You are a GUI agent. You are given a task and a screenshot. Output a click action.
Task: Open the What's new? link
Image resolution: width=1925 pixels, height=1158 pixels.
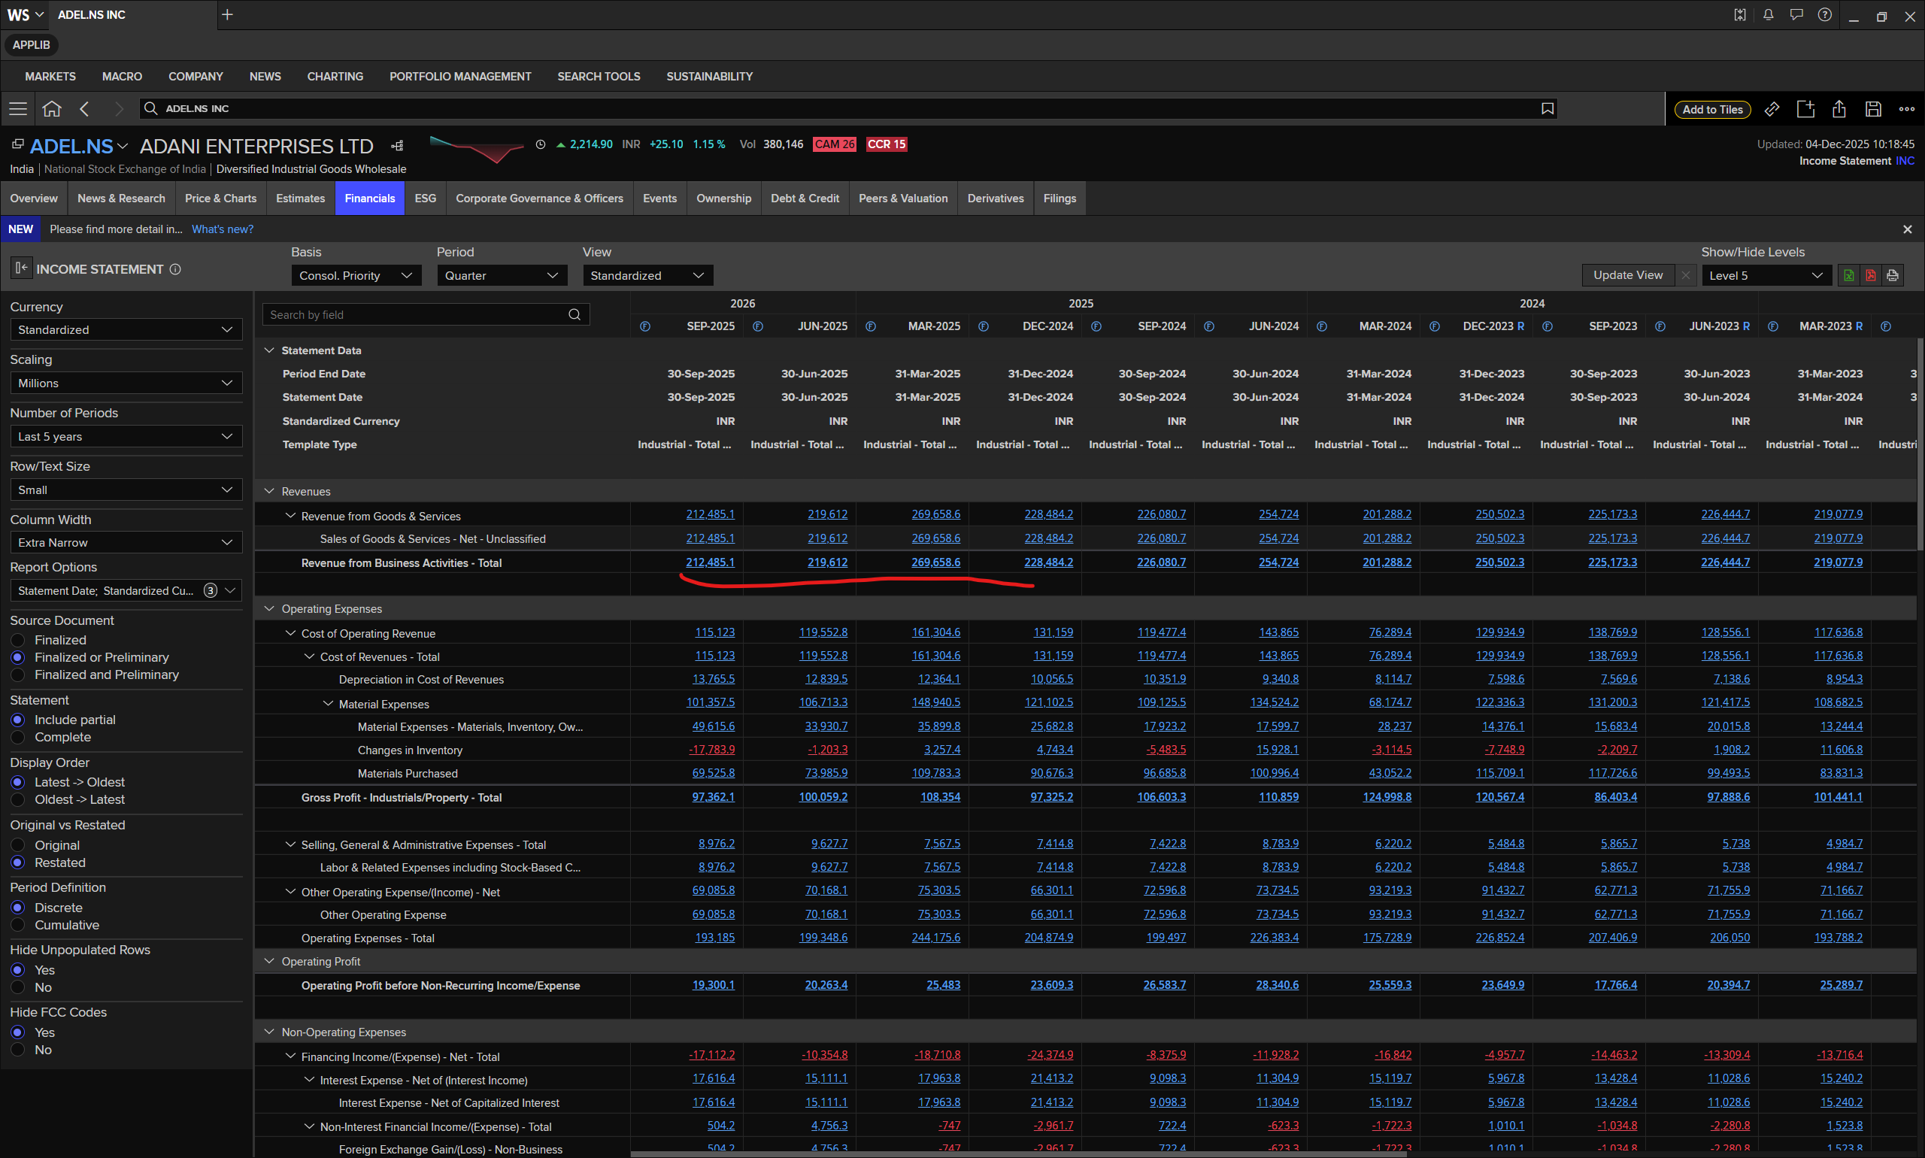[x=223, y=229]
